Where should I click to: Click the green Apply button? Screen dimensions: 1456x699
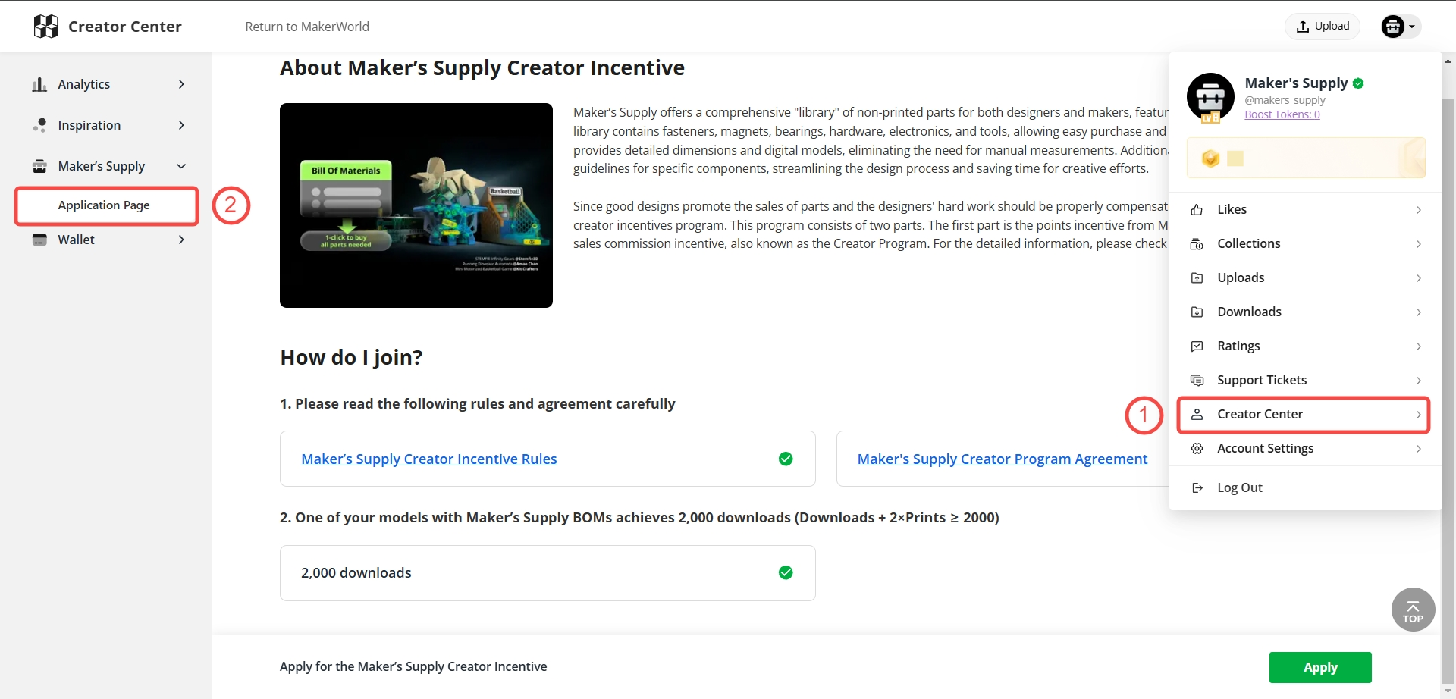click(x=1320, y=667)
